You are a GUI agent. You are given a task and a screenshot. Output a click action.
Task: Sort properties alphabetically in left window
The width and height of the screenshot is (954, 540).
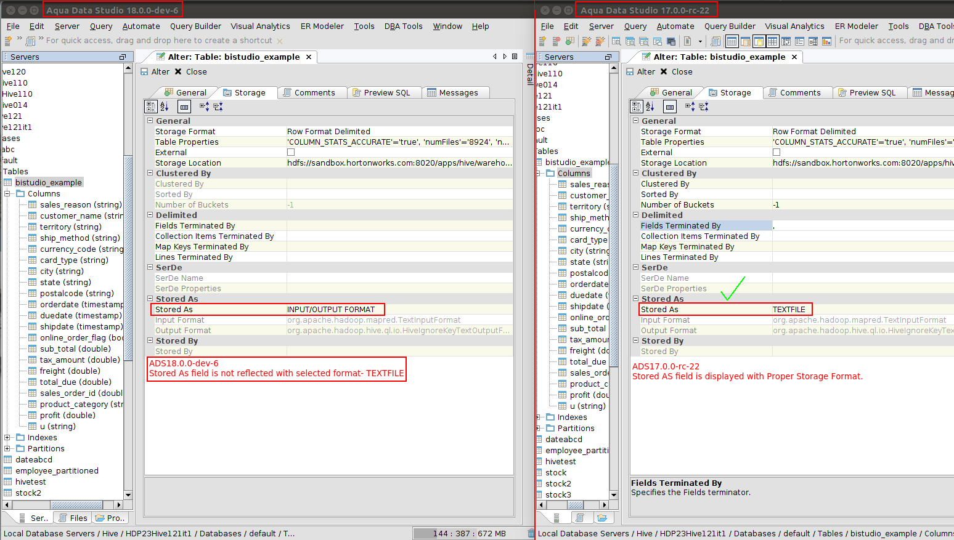click(x=165, y=107)
